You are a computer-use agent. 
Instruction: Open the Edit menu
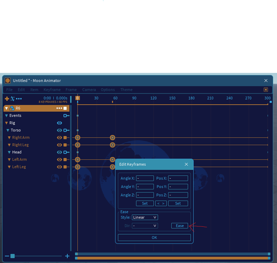coord(21,90)
